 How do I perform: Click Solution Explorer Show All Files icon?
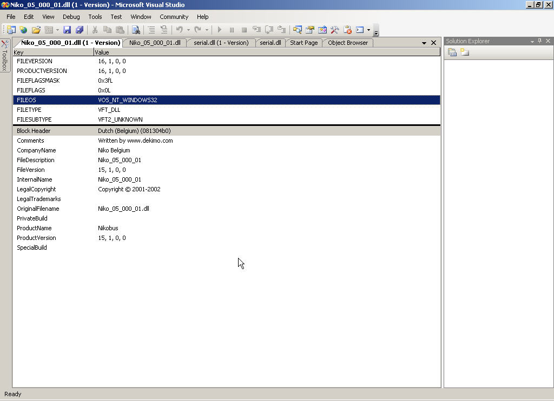coord(465,52)
